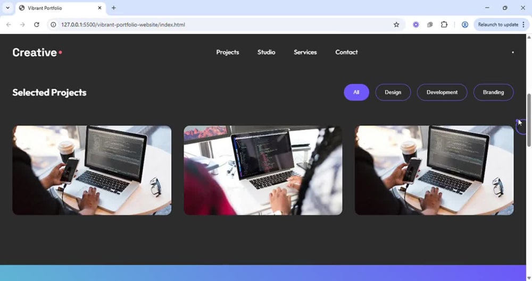Viewport: 532px width, 281px height.
Task: Click the page vertical scrollbar thumb
Action: coord(529,121)
